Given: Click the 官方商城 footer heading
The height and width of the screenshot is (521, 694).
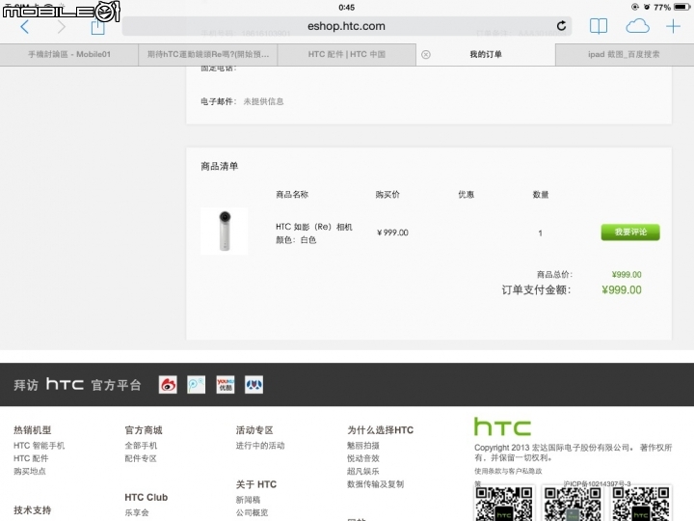Looking at the screenshot, I should click(144, 430).
